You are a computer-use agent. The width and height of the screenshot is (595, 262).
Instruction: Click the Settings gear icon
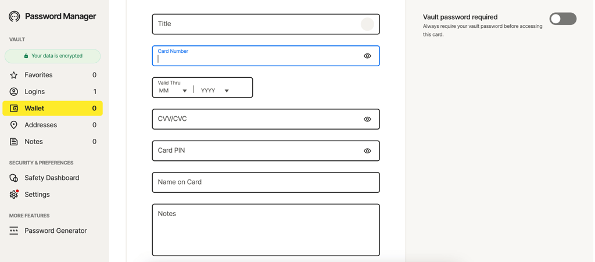pos(14,194)
